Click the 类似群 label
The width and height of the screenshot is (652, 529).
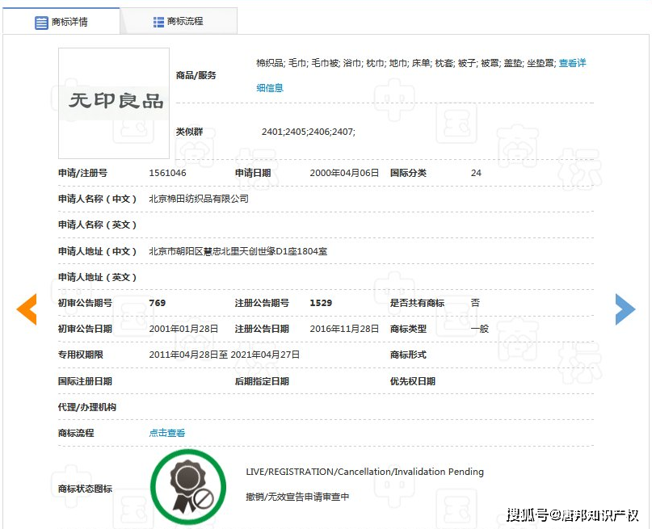pos(189,132)
